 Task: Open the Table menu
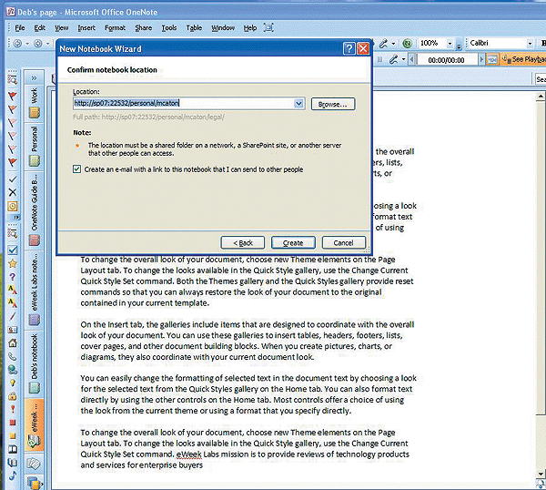(x=194, y=28)
